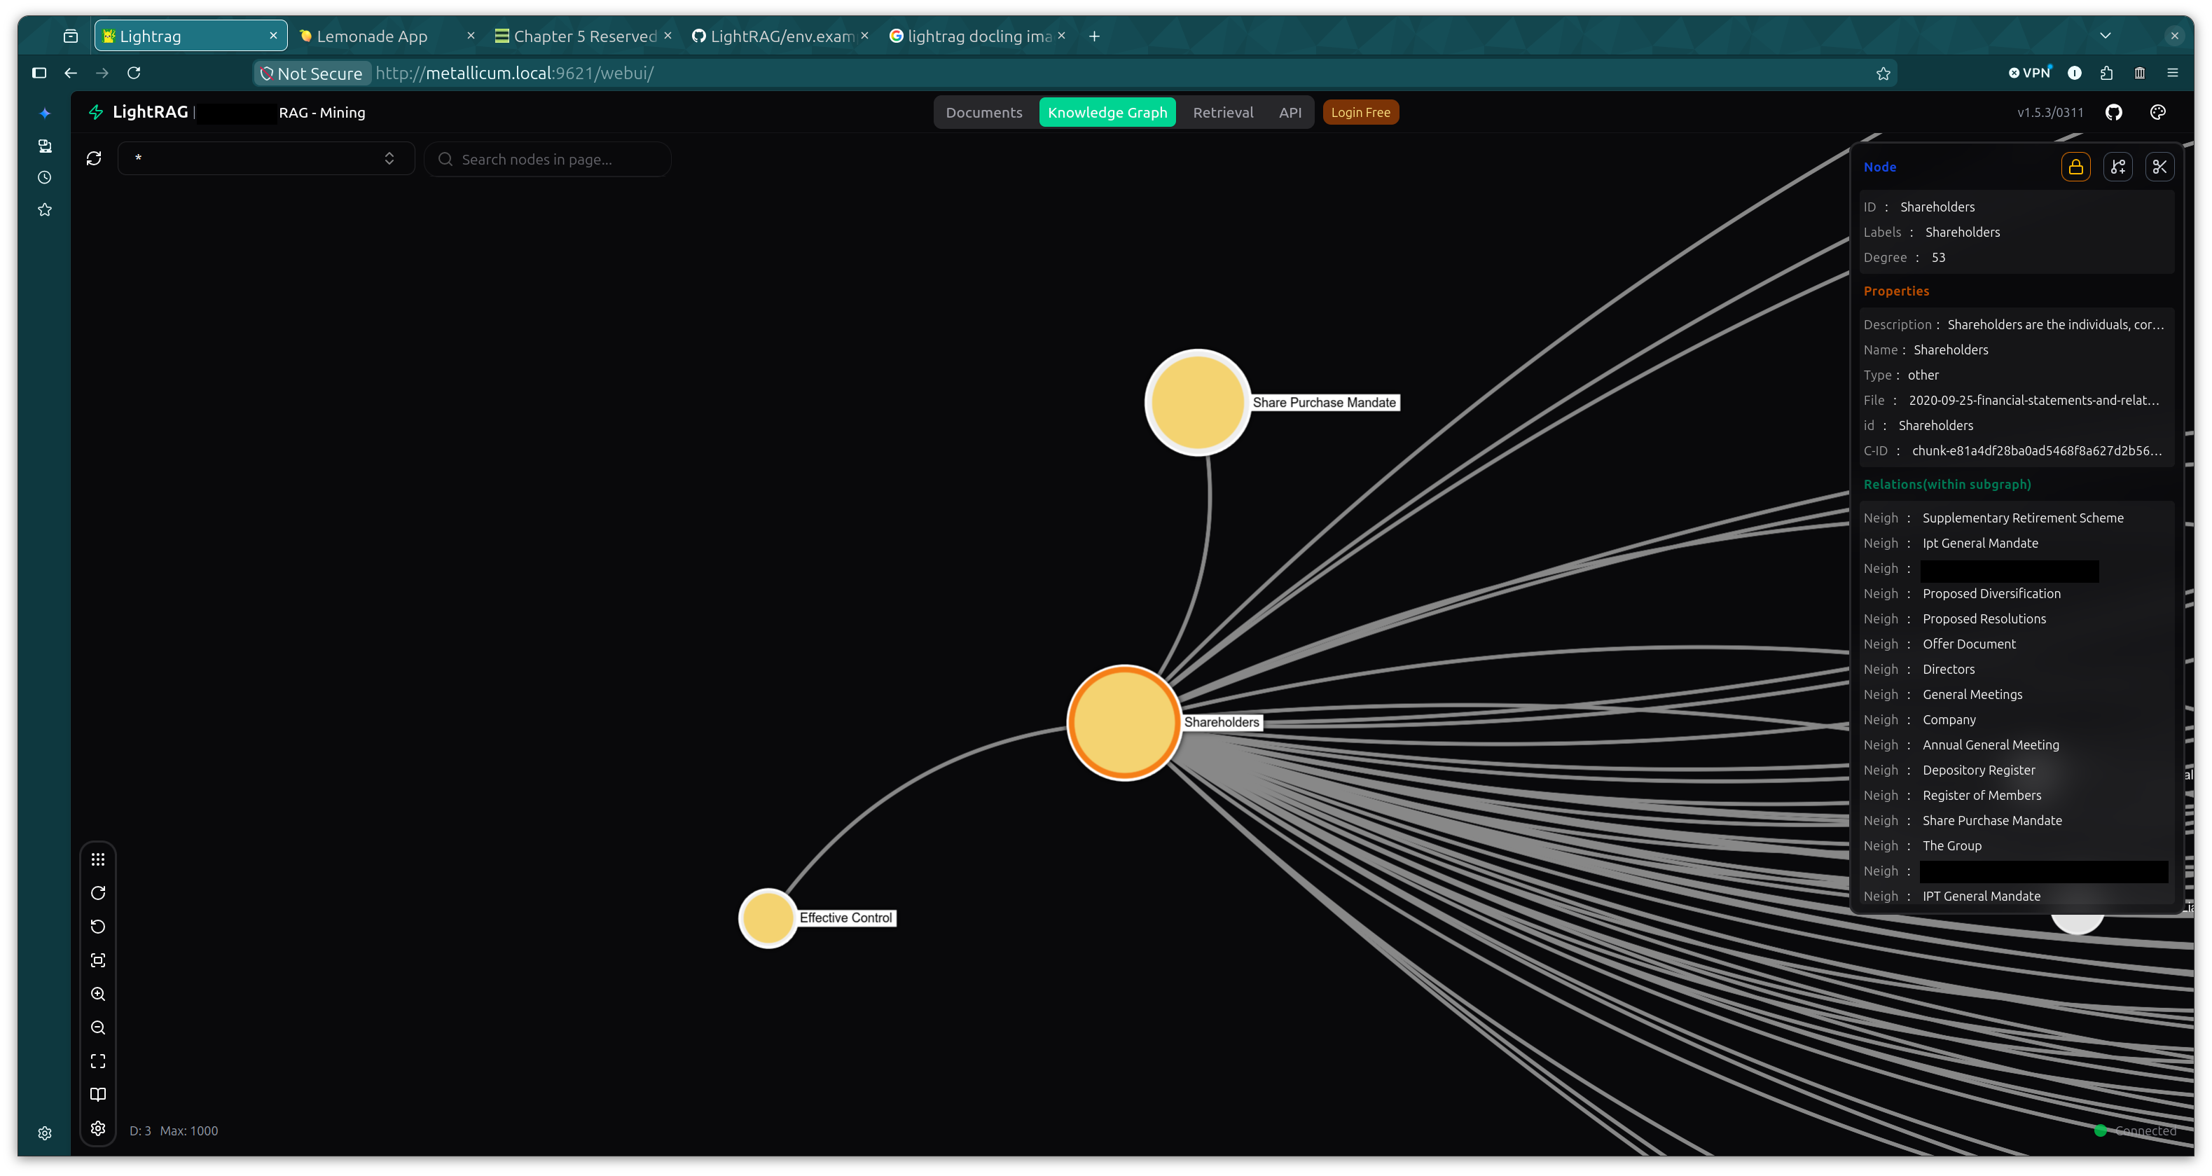
Task: Switch to the Documents tab
Action: point(984,113)
